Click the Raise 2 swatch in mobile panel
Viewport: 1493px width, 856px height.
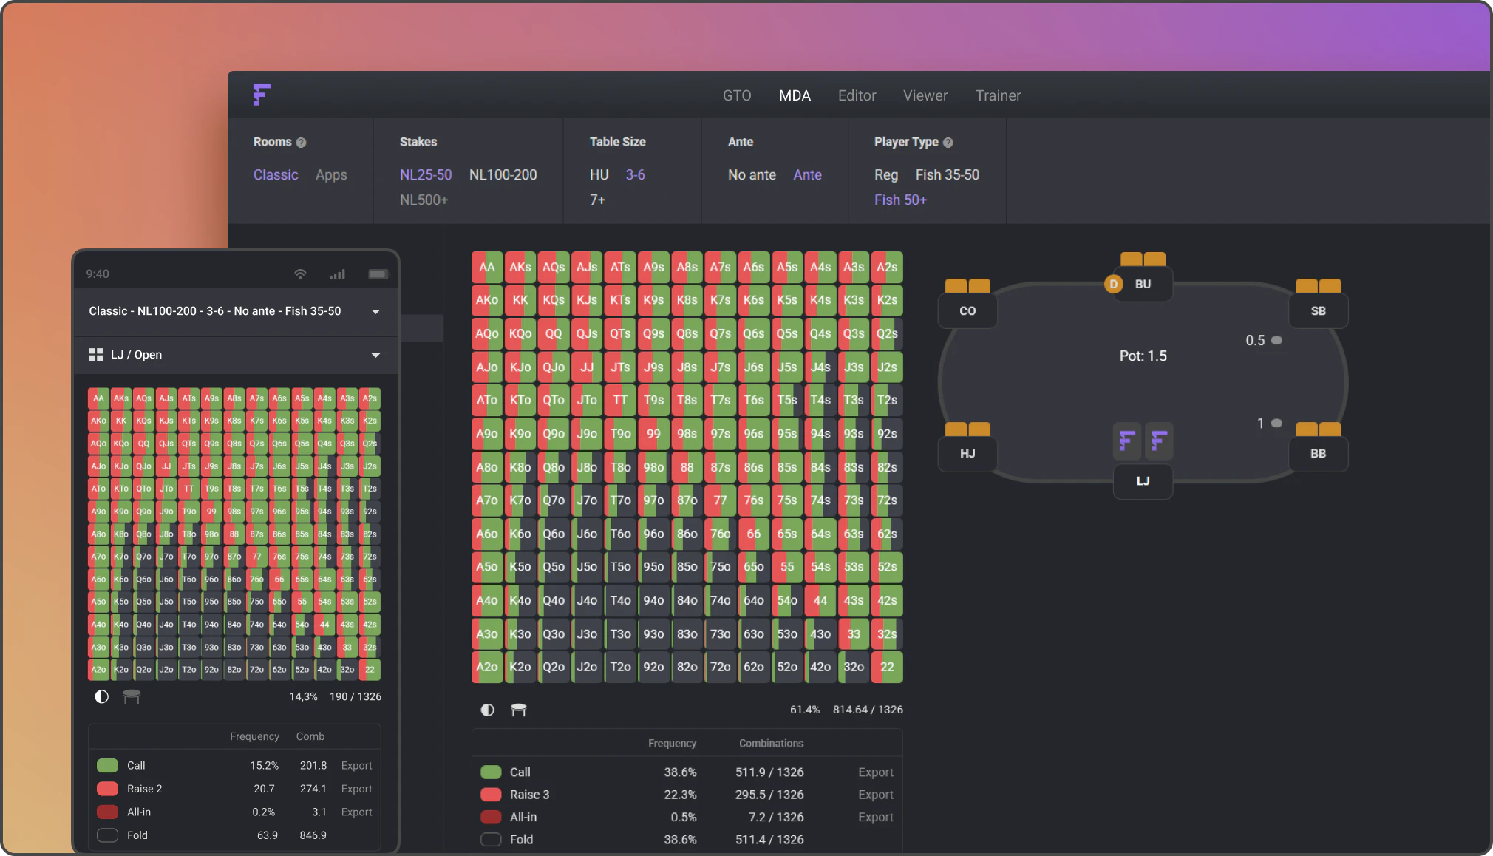tap(108, 789)
